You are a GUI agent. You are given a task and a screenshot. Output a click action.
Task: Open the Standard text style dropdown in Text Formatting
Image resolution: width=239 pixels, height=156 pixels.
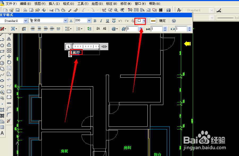(x=25, y=20)
